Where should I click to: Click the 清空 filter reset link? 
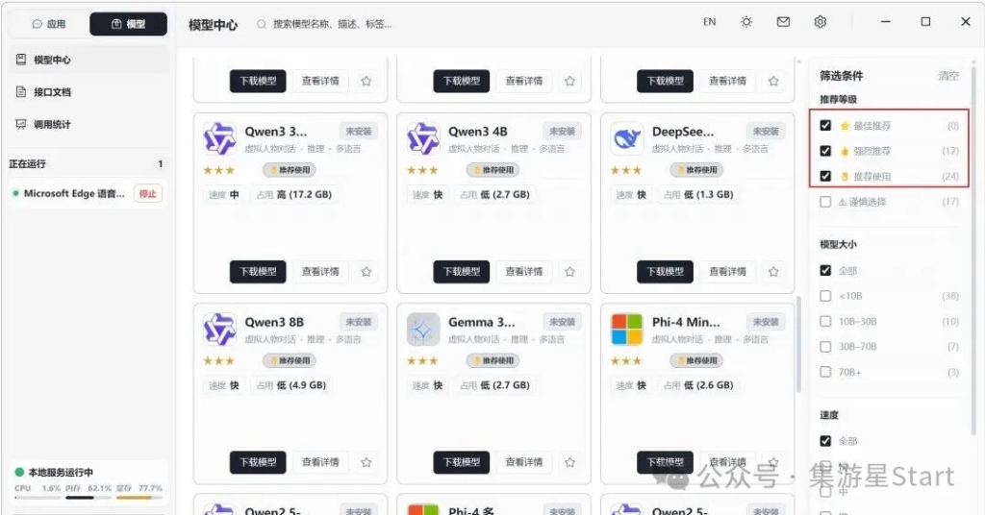click(947, 76)
